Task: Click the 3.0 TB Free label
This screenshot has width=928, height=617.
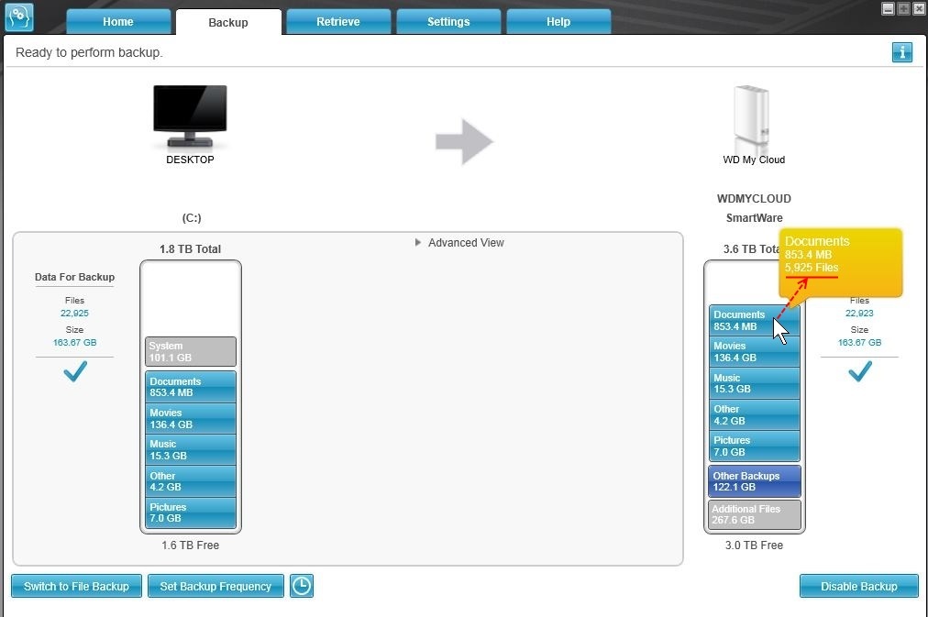Action: click(754, 545)
